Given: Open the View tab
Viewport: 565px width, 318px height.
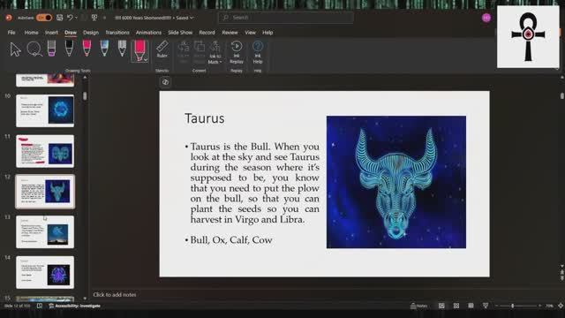Looking at the screenshot, I should pyautogui.click(x=250, y=33).
